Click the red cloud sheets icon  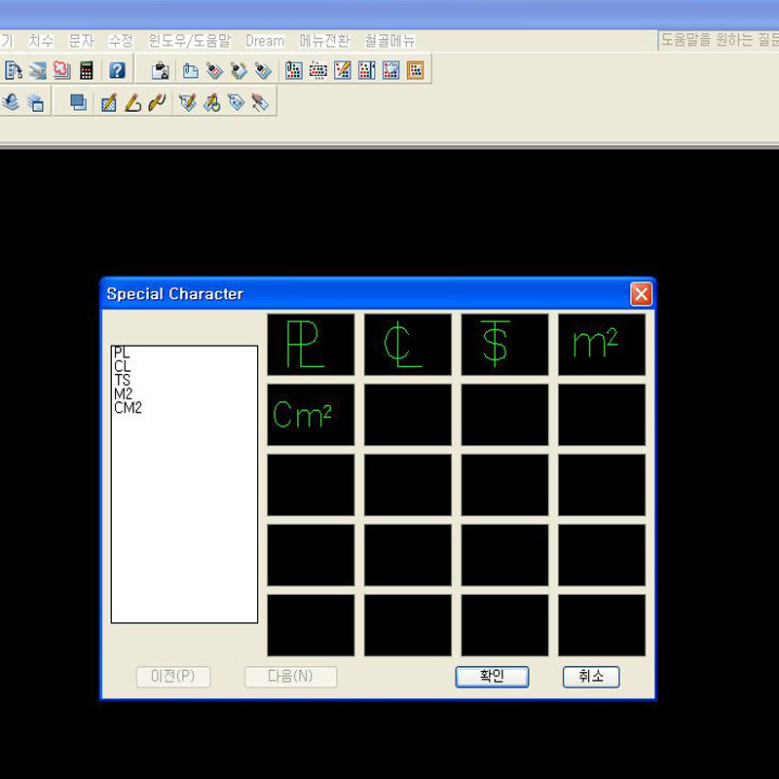[x=61, y=70]
